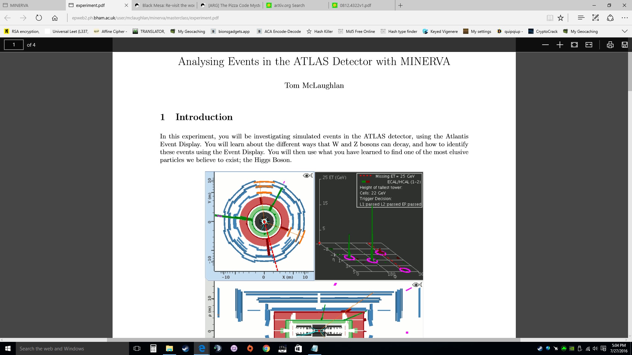Add this page to favorites star
The height and width of the screenshot is (355, 632).
point(561,18)
